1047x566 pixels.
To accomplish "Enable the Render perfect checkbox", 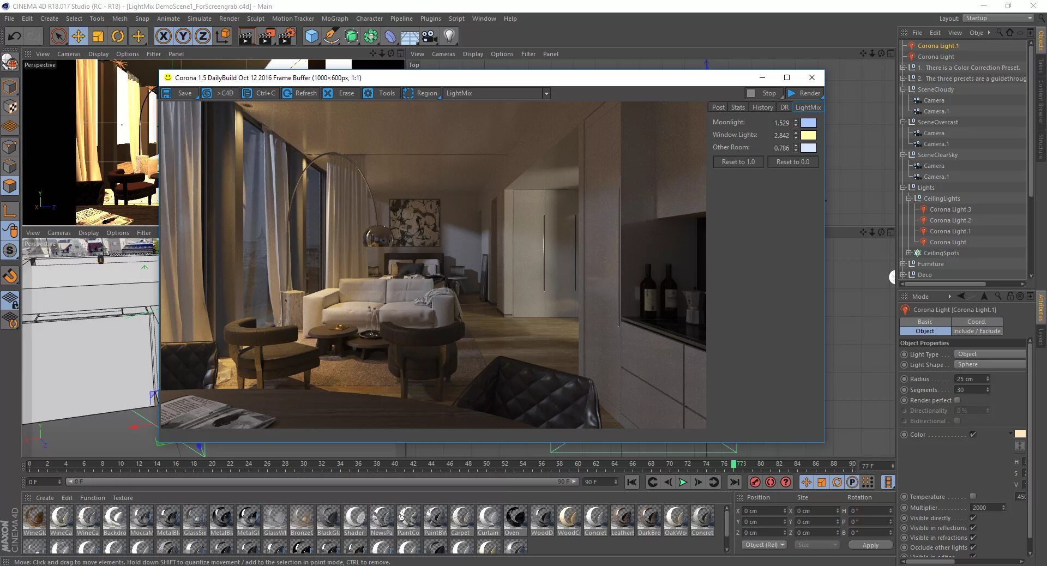I will point(957,400).
